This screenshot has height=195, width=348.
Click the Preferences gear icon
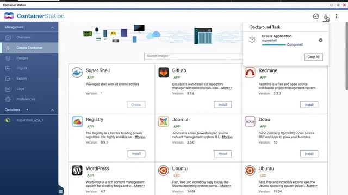(8, 99)
